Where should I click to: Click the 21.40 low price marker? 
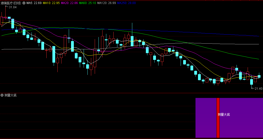[258, 88]
